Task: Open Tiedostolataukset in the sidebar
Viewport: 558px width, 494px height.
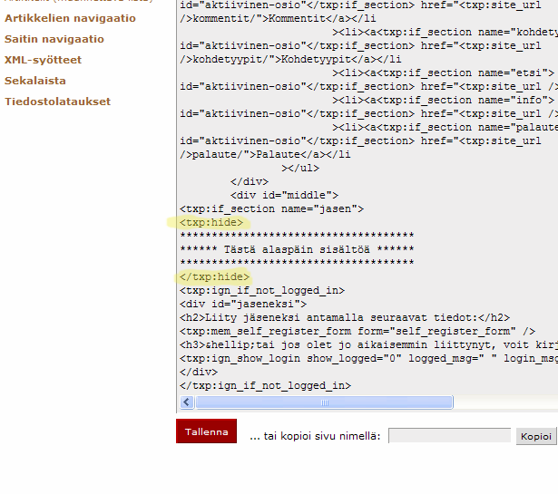Action: point(57,102)
